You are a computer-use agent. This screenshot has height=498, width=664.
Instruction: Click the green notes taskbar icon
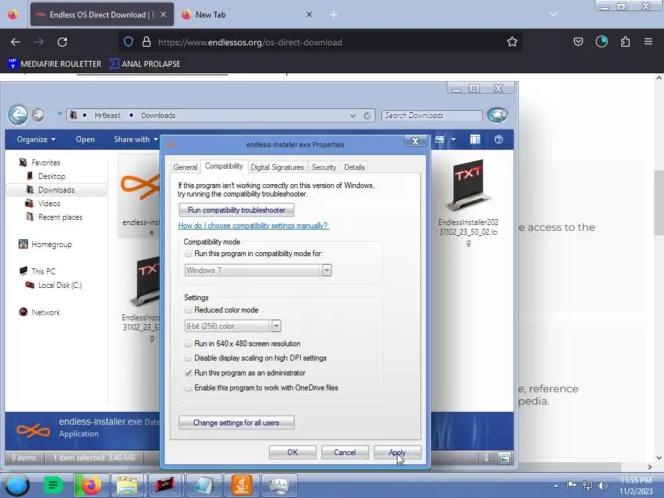pos(53,485)
